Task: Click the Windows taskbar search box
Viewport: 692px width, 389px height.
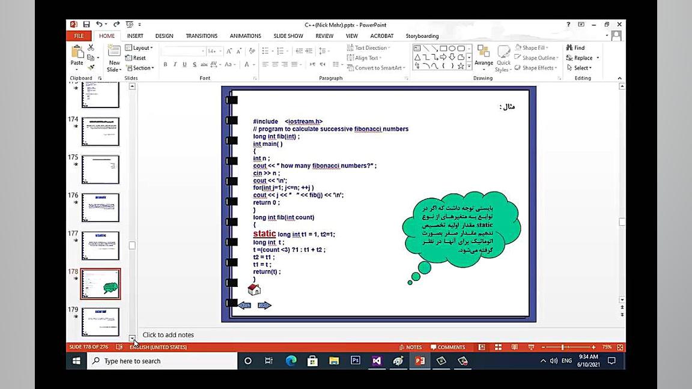Action: click(x=162, y=361)
